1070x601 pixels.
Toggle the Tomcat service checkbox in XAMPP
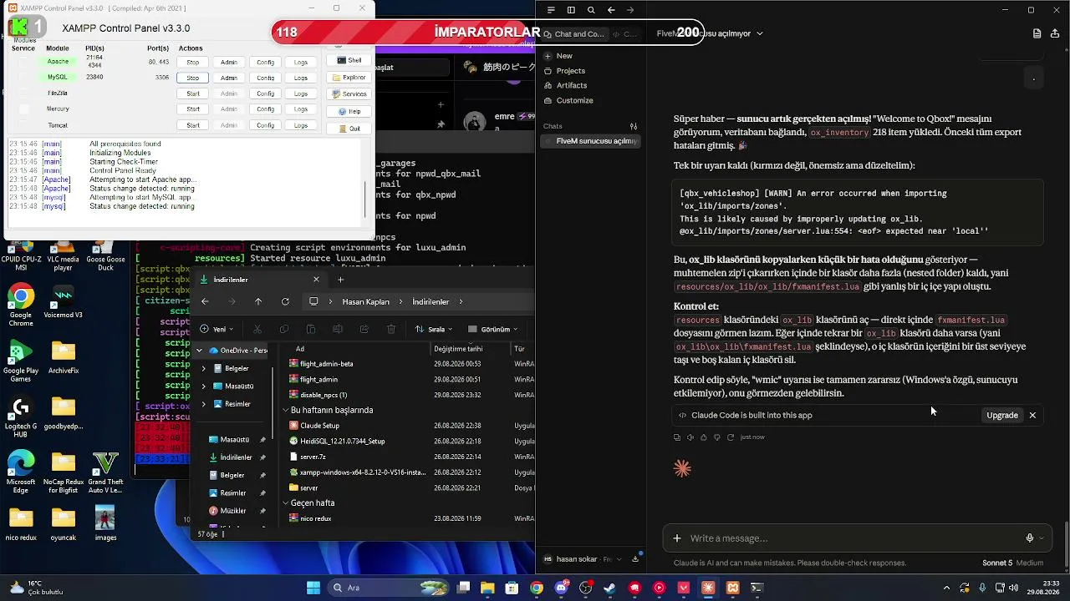click(23, 125)
